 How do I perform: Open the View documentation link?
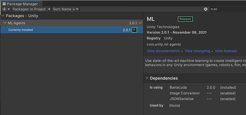(x=163, y=51)
